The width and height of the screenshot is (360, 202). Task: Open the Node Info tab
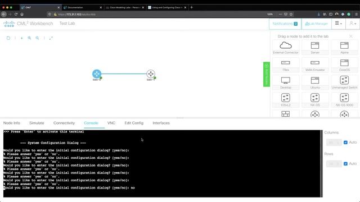(x=12, y=123)
